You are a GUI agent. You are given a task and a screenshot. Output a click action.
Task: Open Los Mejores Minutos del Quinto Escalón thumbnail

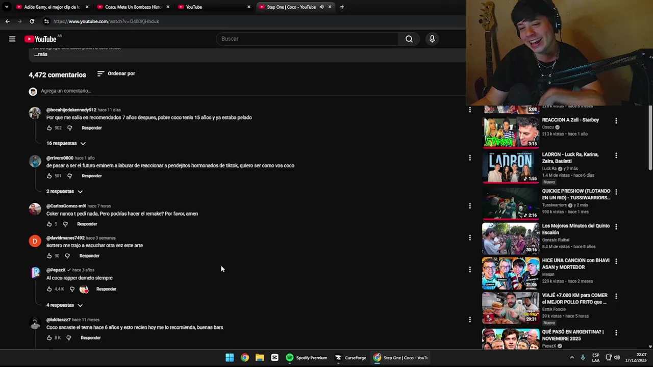click(511, 238)
